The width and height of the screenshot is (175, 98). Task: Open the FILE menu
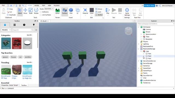coord(3,5)
